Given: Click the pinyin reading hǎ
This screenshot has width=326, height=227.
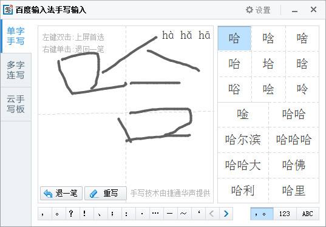Looking at the screenshot, I should pos(186,35).
